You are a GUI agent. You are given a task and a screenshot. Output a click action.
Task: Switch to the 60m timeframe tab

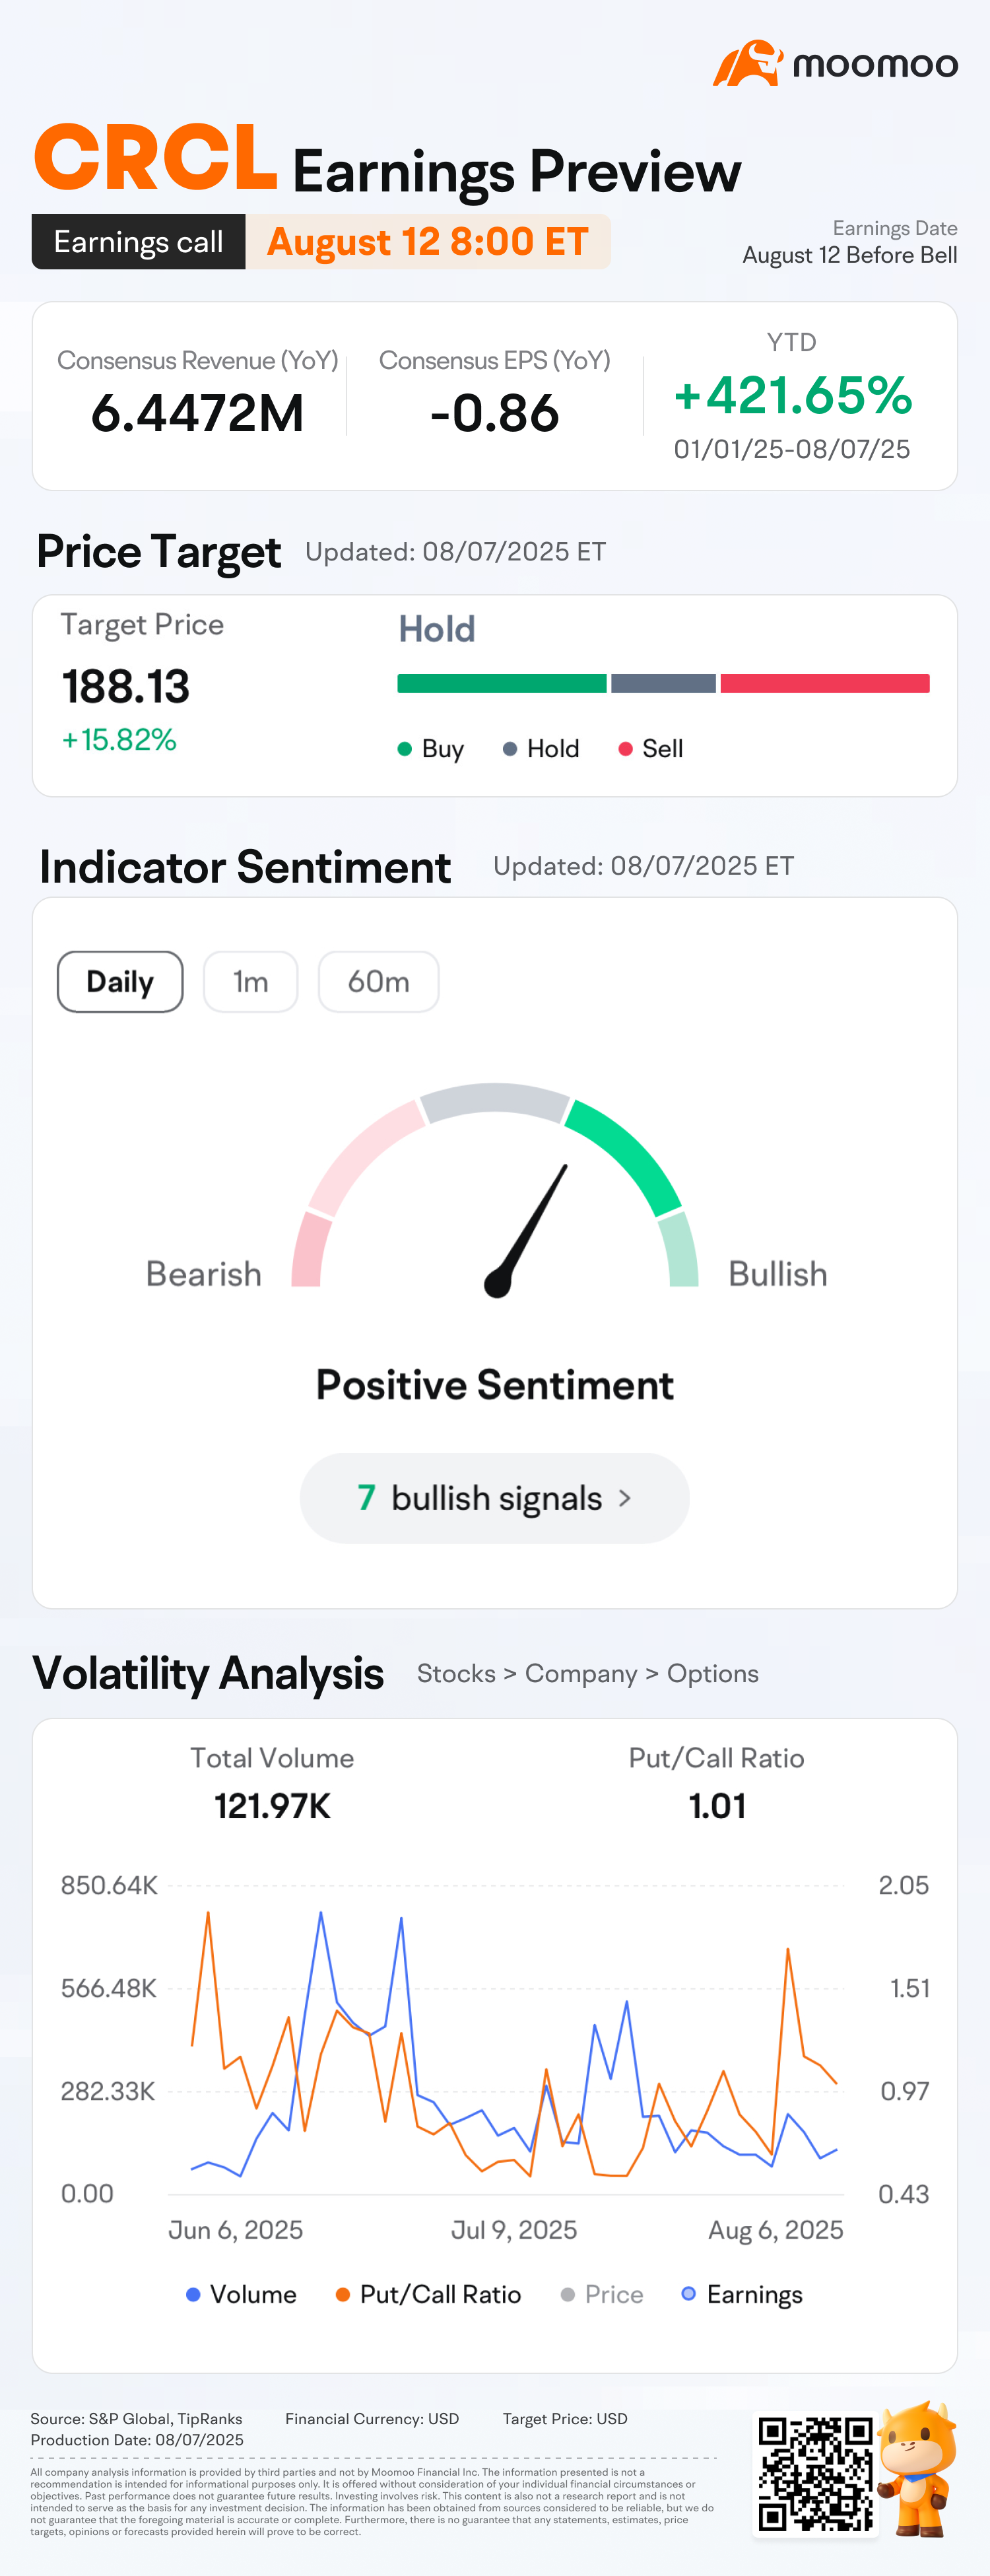(x=378, y=982)
